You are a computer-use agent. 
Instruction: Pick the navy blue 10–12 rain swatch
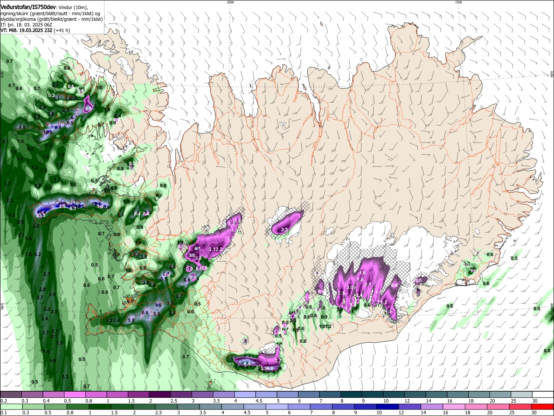click(x=388, y=407)
